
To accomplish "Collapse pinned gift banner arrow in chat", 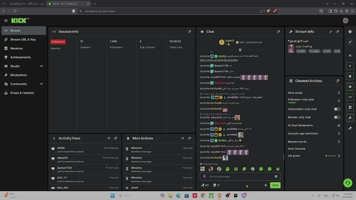I will tap(240, 50).
